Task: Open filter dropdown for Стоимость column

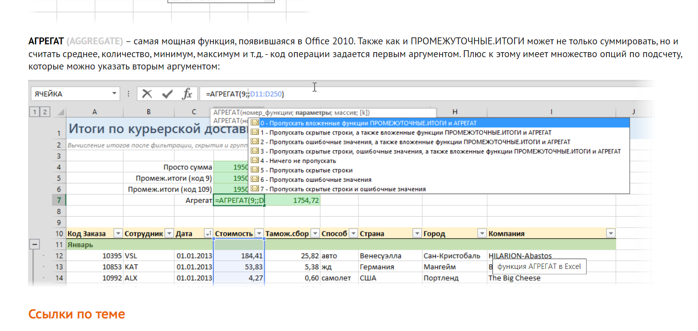Action: click(259, 233)
